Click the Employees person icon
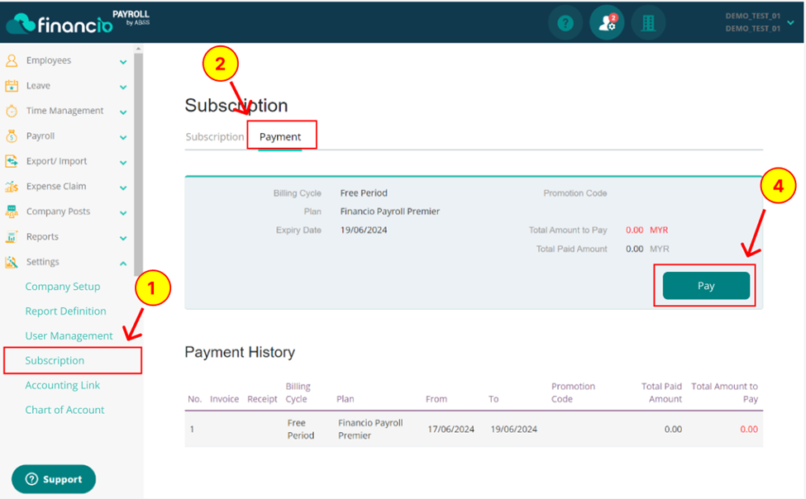Image resolution: width=806 pixels, height=499 pixels. pyautogui.click(x=12, y=60)
